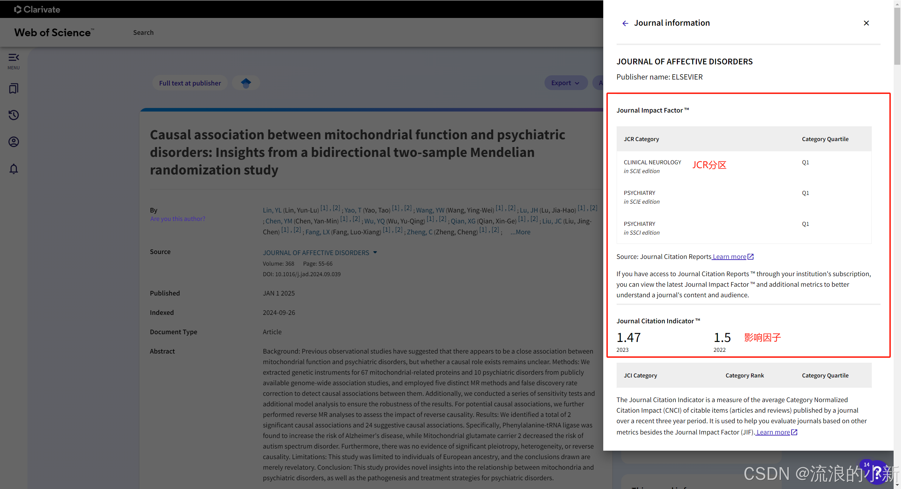Open the user profile icon in sidebar
Screen dimensions: 901x489
tap(14, 142)
